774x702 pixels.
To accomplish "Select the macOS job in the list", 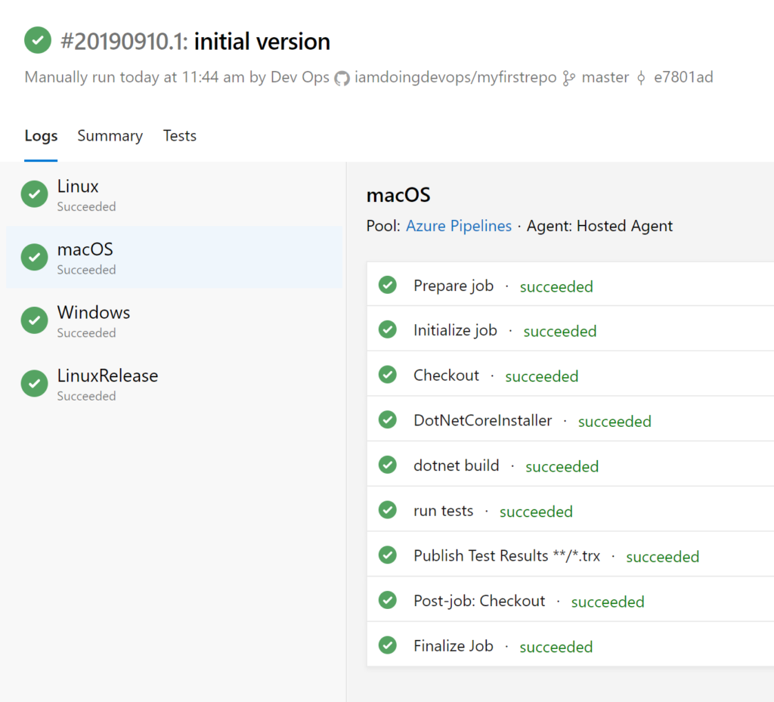I will click(x=175, y=257).
